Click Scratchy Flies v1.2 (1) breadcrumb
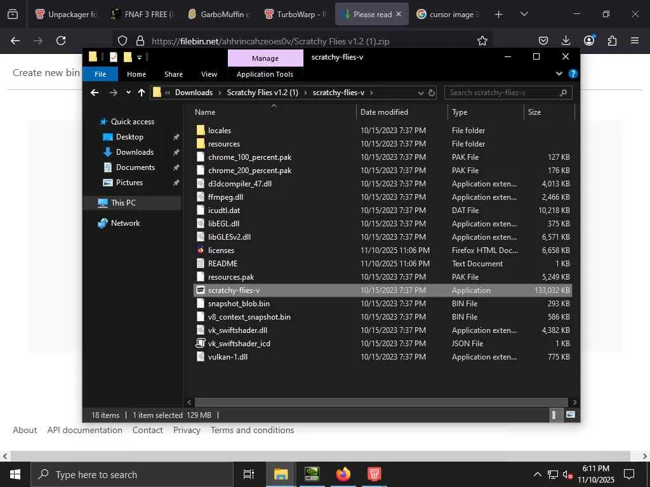 262,93
